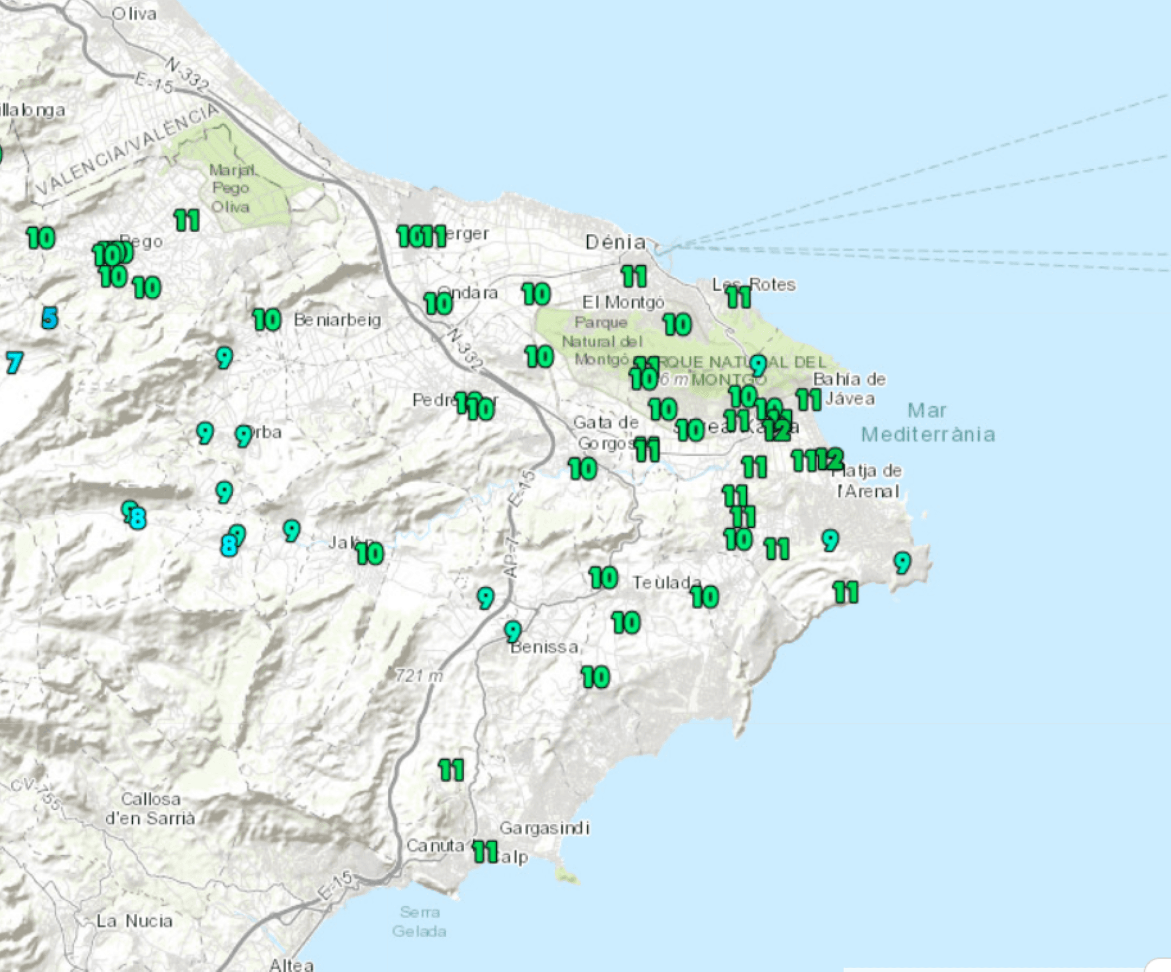This screenshot has width=1171, height=972.
Task: Select the 10 marker next to Jalón
Action: pos(370,553)
